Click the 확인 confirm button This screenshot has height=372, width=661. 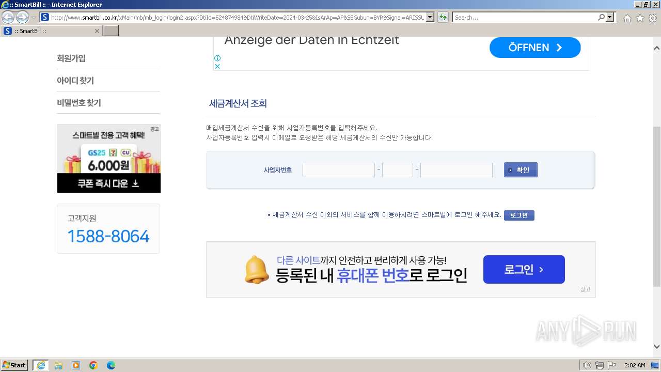521,170
